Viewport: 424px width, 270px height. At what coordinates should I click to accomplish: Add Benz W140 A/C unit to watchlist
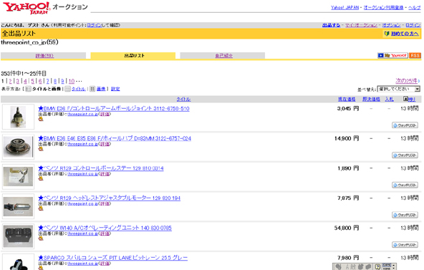(405, 245)
